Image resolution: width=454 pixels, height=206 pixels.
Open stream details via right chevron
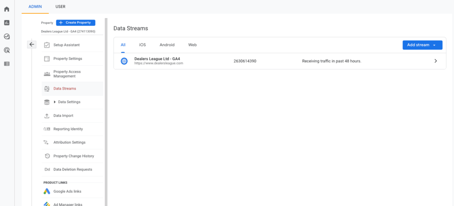(436, 61)
